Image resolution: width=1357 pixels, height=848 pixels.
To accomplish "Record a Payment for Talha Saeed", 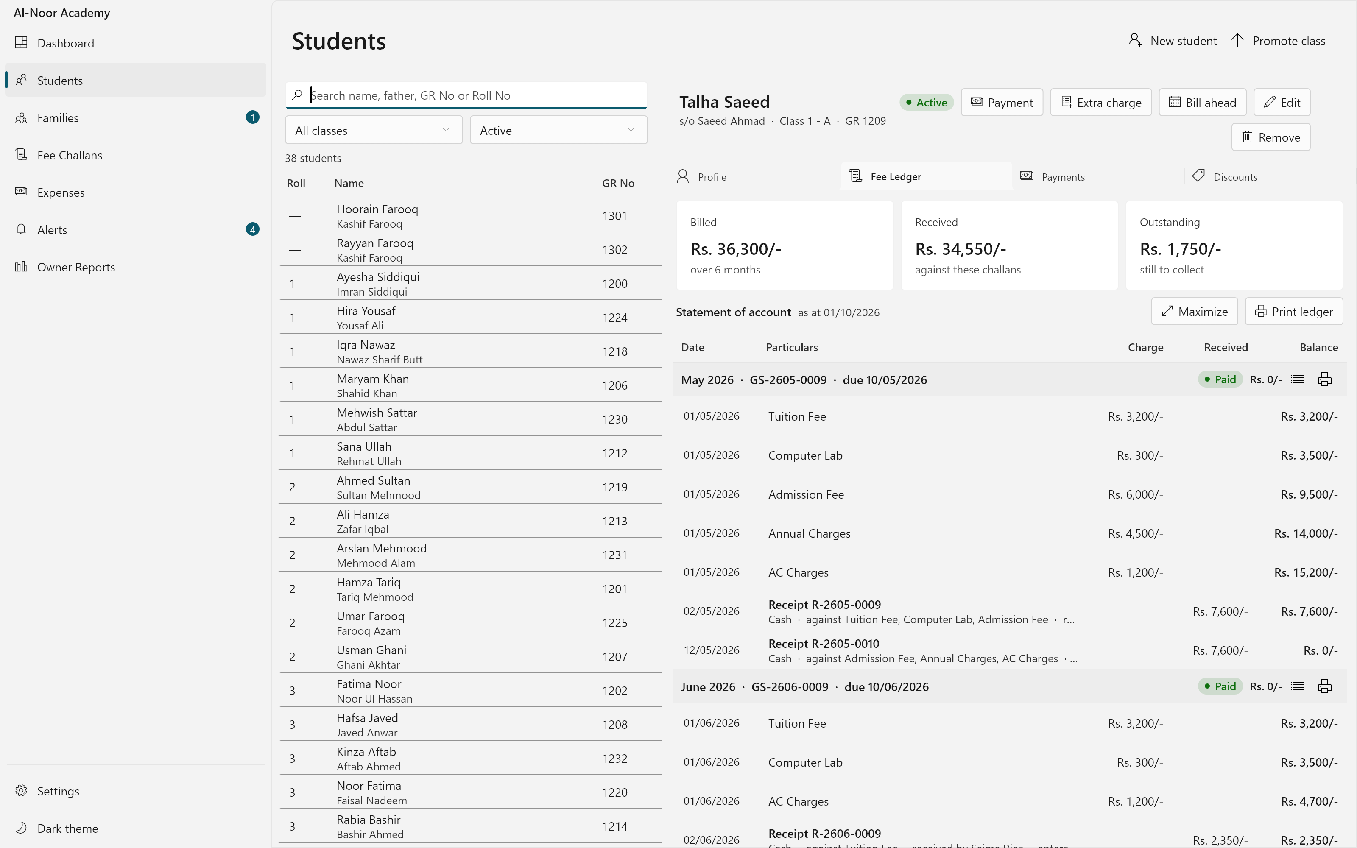I will coord(1002,103).
